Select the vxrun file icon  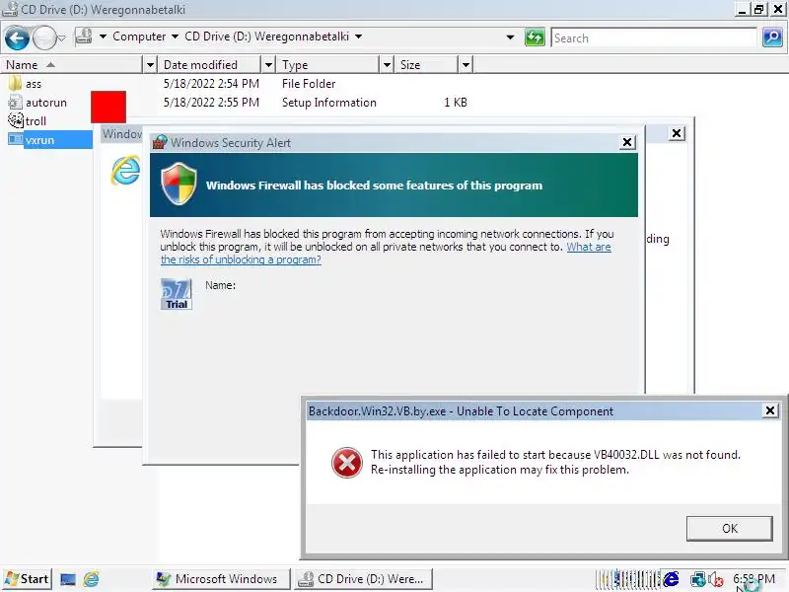tap(15, 139)
